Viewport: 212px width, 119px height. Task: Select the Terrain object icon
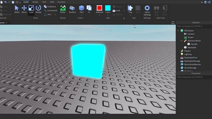click(x=185, y=37)
